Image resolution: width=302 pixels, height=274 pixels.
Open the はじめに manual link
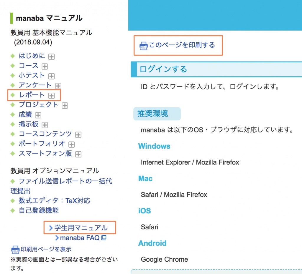click(32, 56)
